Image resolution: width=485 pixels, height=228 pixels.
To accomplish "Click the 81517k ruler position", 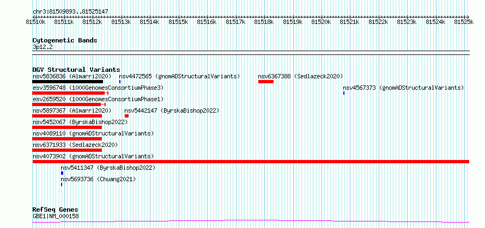I will coord(236,22).
